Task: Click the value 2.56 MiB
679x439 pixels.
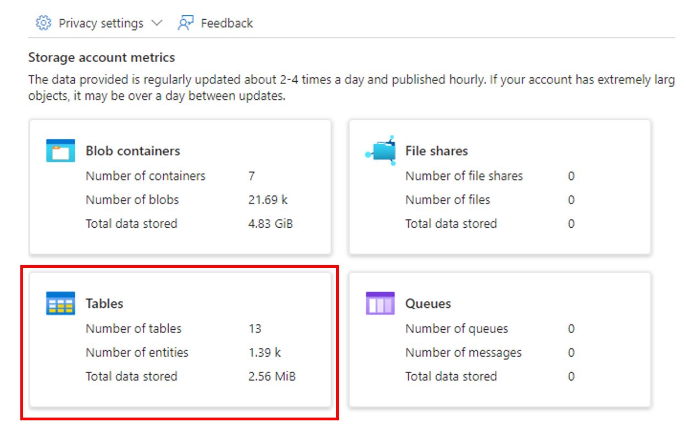Action: pyautogui.click(x=272, y=376)
